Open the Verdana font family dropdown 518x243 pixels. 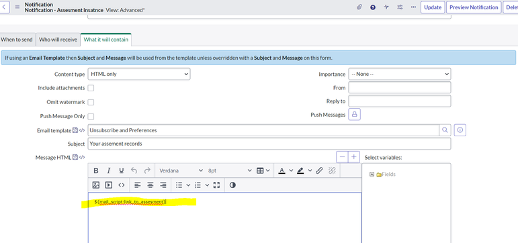(181, 171)
